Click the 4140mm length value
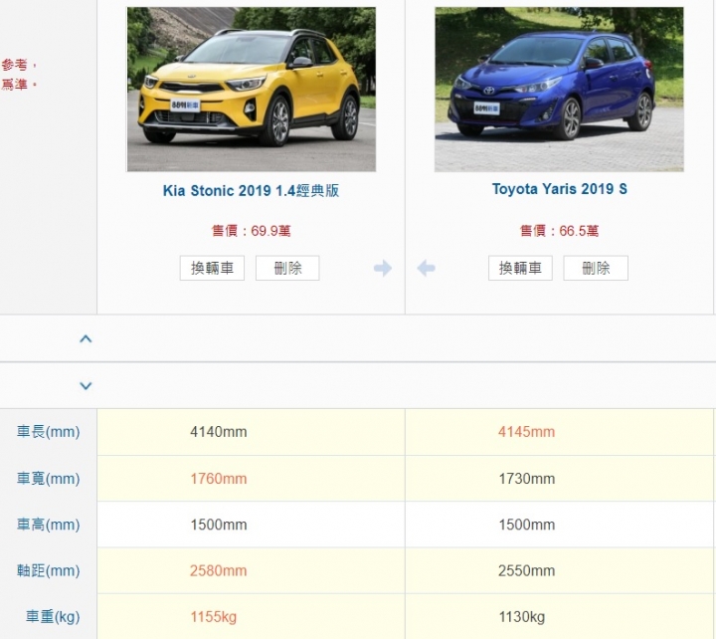 tap(218, 432)
